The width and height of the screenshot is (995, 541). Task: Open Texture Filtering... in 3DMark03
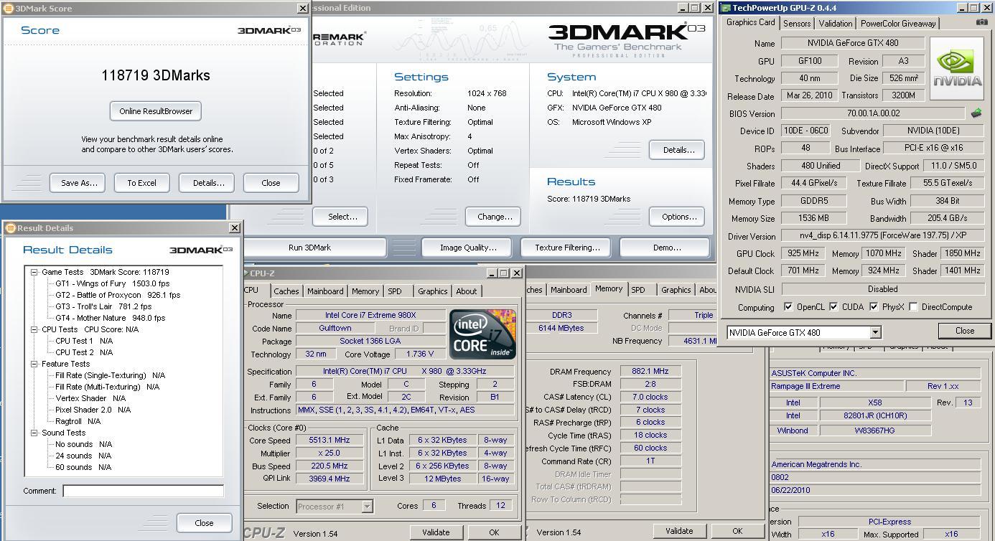567,248
